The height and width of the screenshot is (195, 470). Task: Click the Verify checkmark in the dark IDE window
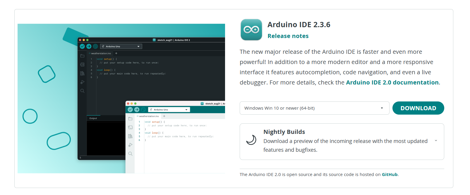(82, 46)
